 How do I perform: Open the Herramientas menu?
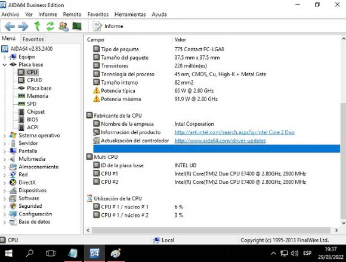pos(130,14)
